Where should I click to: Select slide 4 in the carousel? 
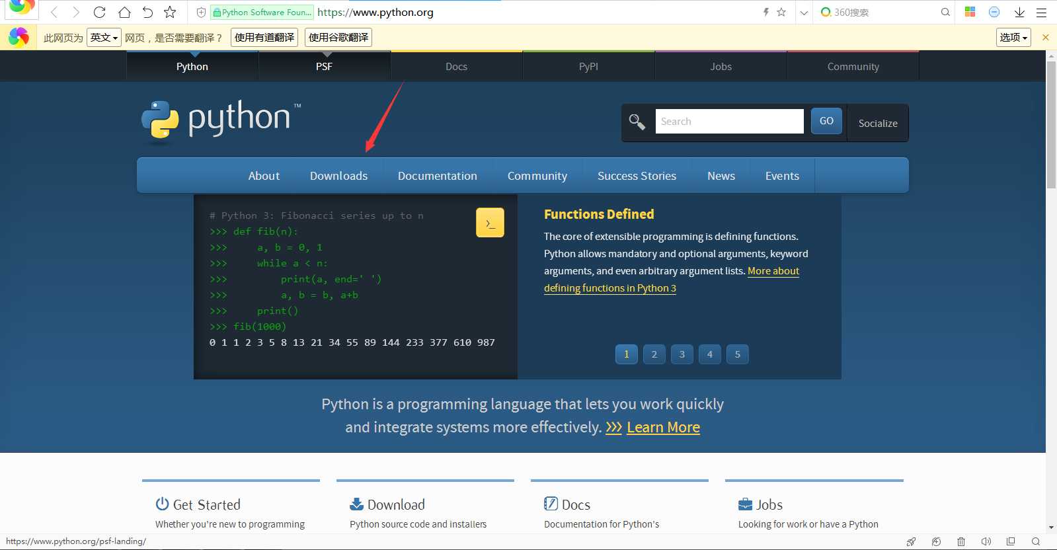coord(710,354)
